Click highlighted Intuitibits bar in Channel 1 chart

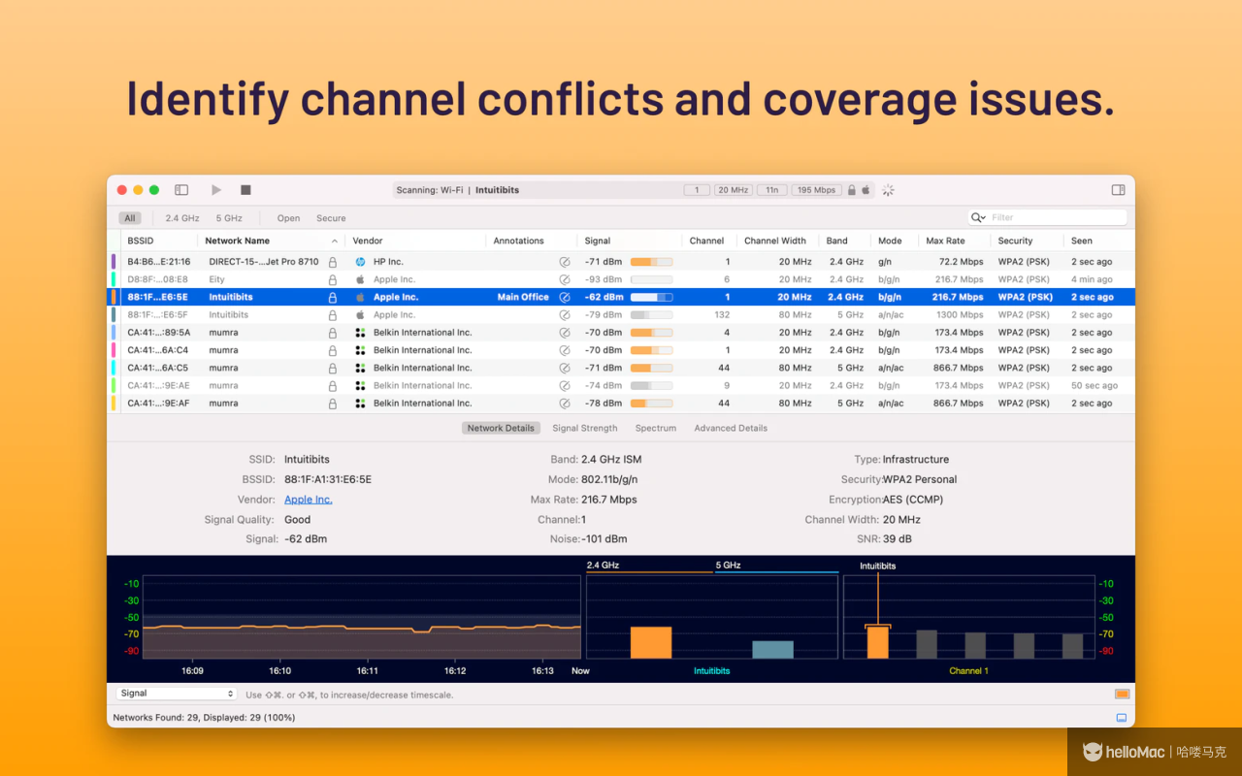pos(877,642)
